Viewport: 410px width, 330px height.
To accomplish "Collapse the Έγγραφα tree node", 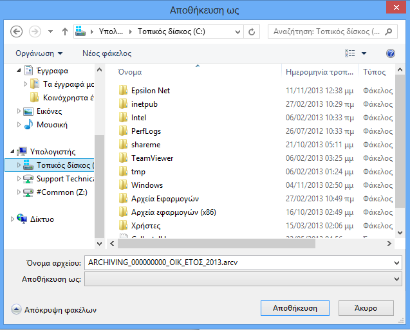I will click(x=19, y=70).
